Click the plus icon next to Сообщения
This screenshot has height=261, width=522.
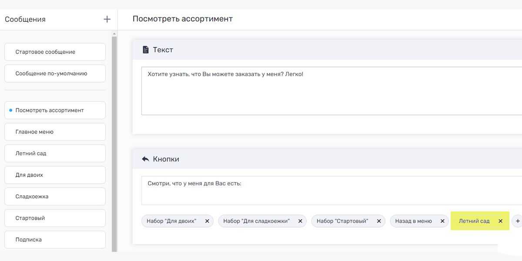coord(107,19)
